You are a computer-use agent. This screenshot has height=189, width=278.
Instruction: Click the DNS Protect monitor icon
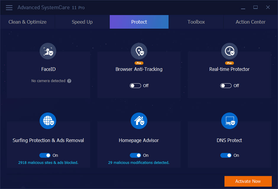pos(229,121)
